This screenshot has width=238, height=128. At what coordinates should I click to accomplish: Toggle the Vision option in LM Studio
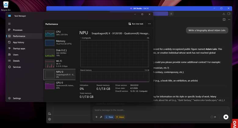coord(120,117)
